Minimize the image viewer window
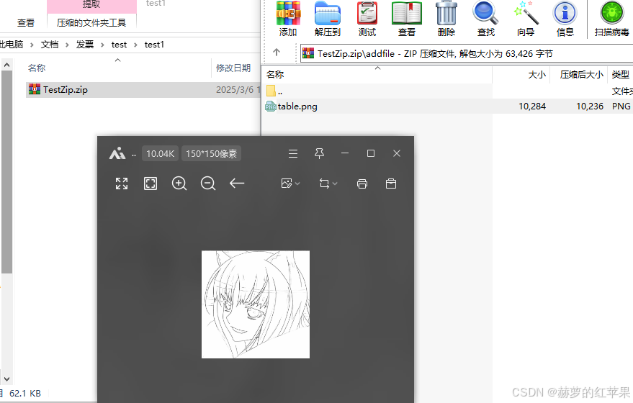The image size is (633, 403). 345,153
